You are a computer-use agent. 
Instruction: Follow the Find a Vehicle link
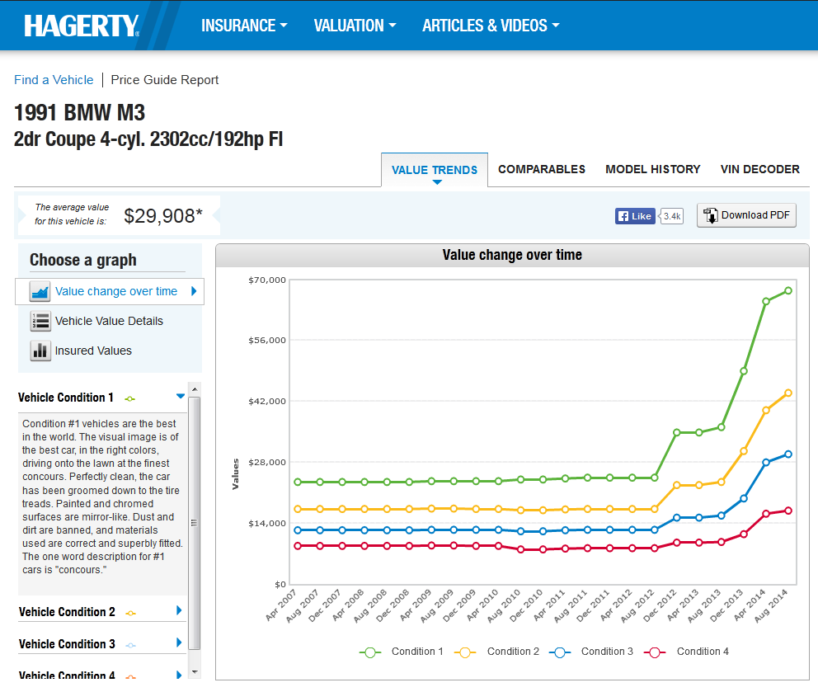pyautogui.click(x=54, y=80)
